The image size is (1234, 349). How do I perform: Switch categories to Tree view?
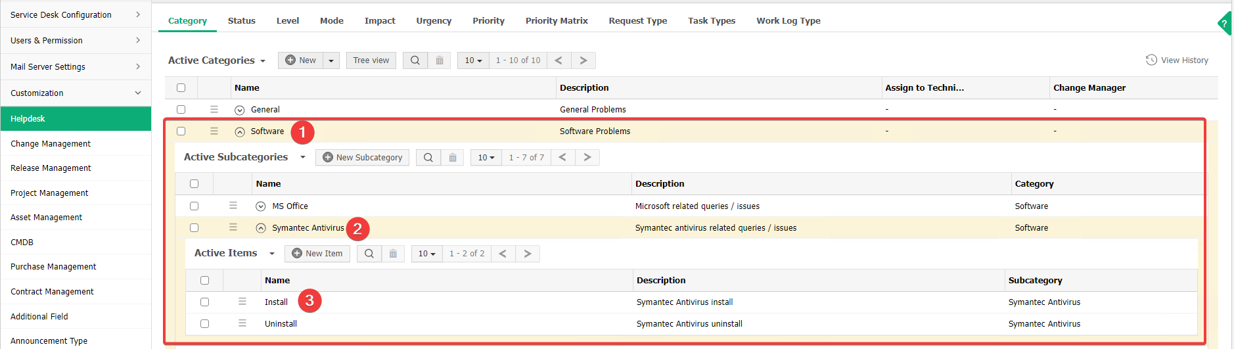click(x=371, y=60)
